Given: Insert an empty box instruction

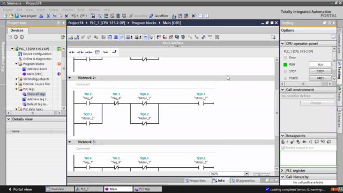Looking at the screenshot, I should click(x=97, y=52).
